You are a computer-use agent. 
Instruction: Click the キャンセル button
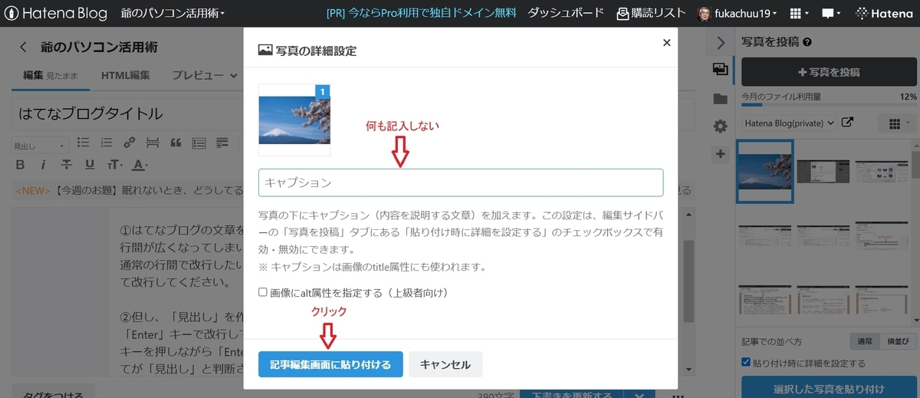pos(445,364)
